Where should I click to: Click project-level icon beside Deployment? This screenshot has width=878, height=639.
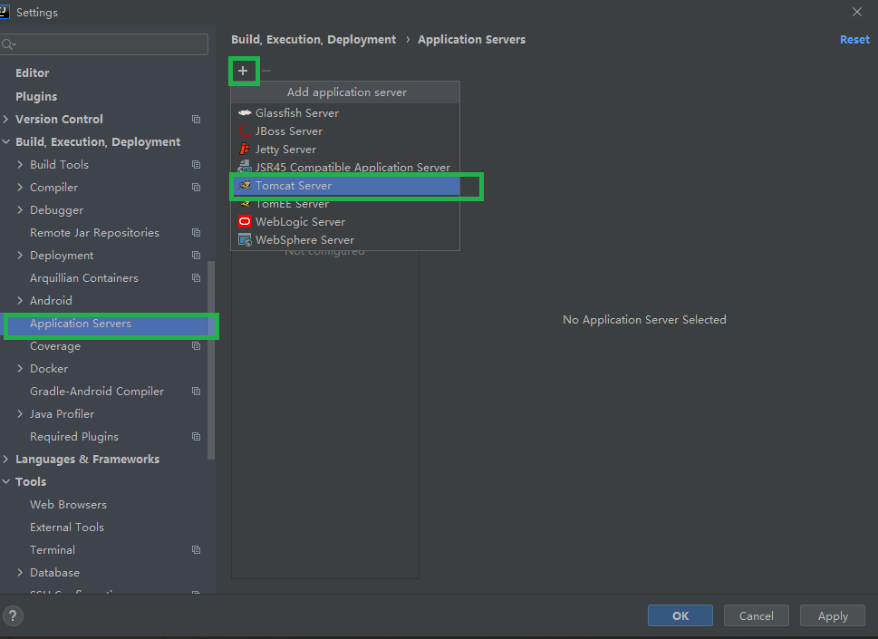click(x=196, y=256)
